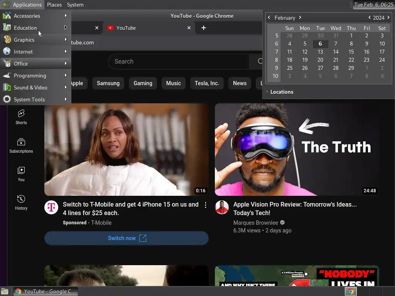This screenshot has height=296, width=395.
Task: Open the Internet submenu
Action: click(35, 52)
